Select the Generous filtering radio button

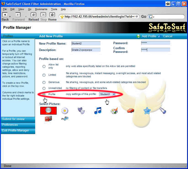pyautogui.click(x=44, y=82)
